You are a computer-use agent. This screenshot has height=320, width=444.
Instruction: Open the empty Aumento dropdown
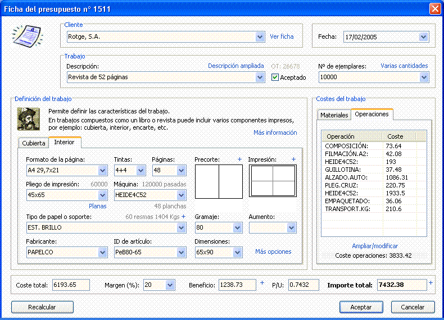pyautogui.click(x=291, y=228)
